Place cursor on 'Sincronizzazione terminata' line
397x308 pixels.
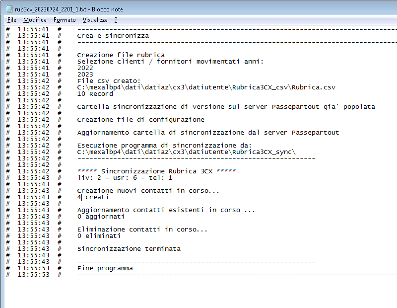129,249
